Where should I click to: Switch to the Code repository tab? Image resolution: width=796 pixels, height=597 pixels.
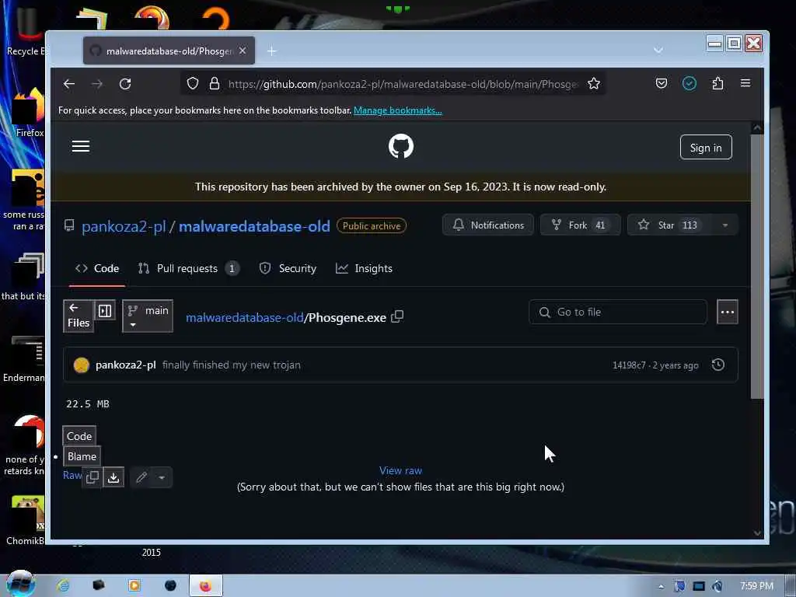[x=97, y=268]
